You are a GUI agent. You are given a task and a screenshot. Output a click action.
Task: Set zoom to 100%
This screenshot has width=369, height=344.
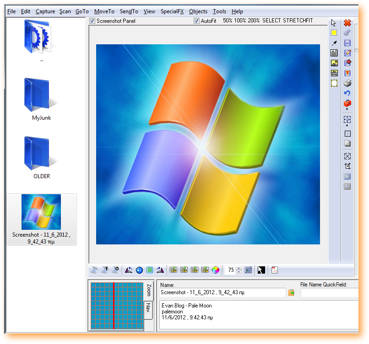(240, 21)
